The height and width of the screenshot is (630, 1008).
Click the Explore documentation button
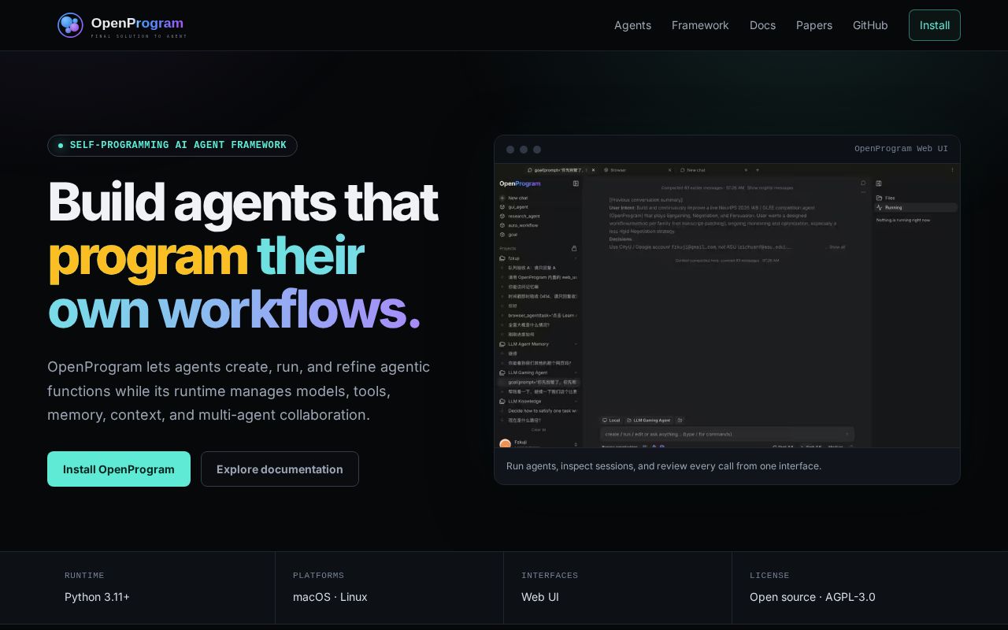280,469
